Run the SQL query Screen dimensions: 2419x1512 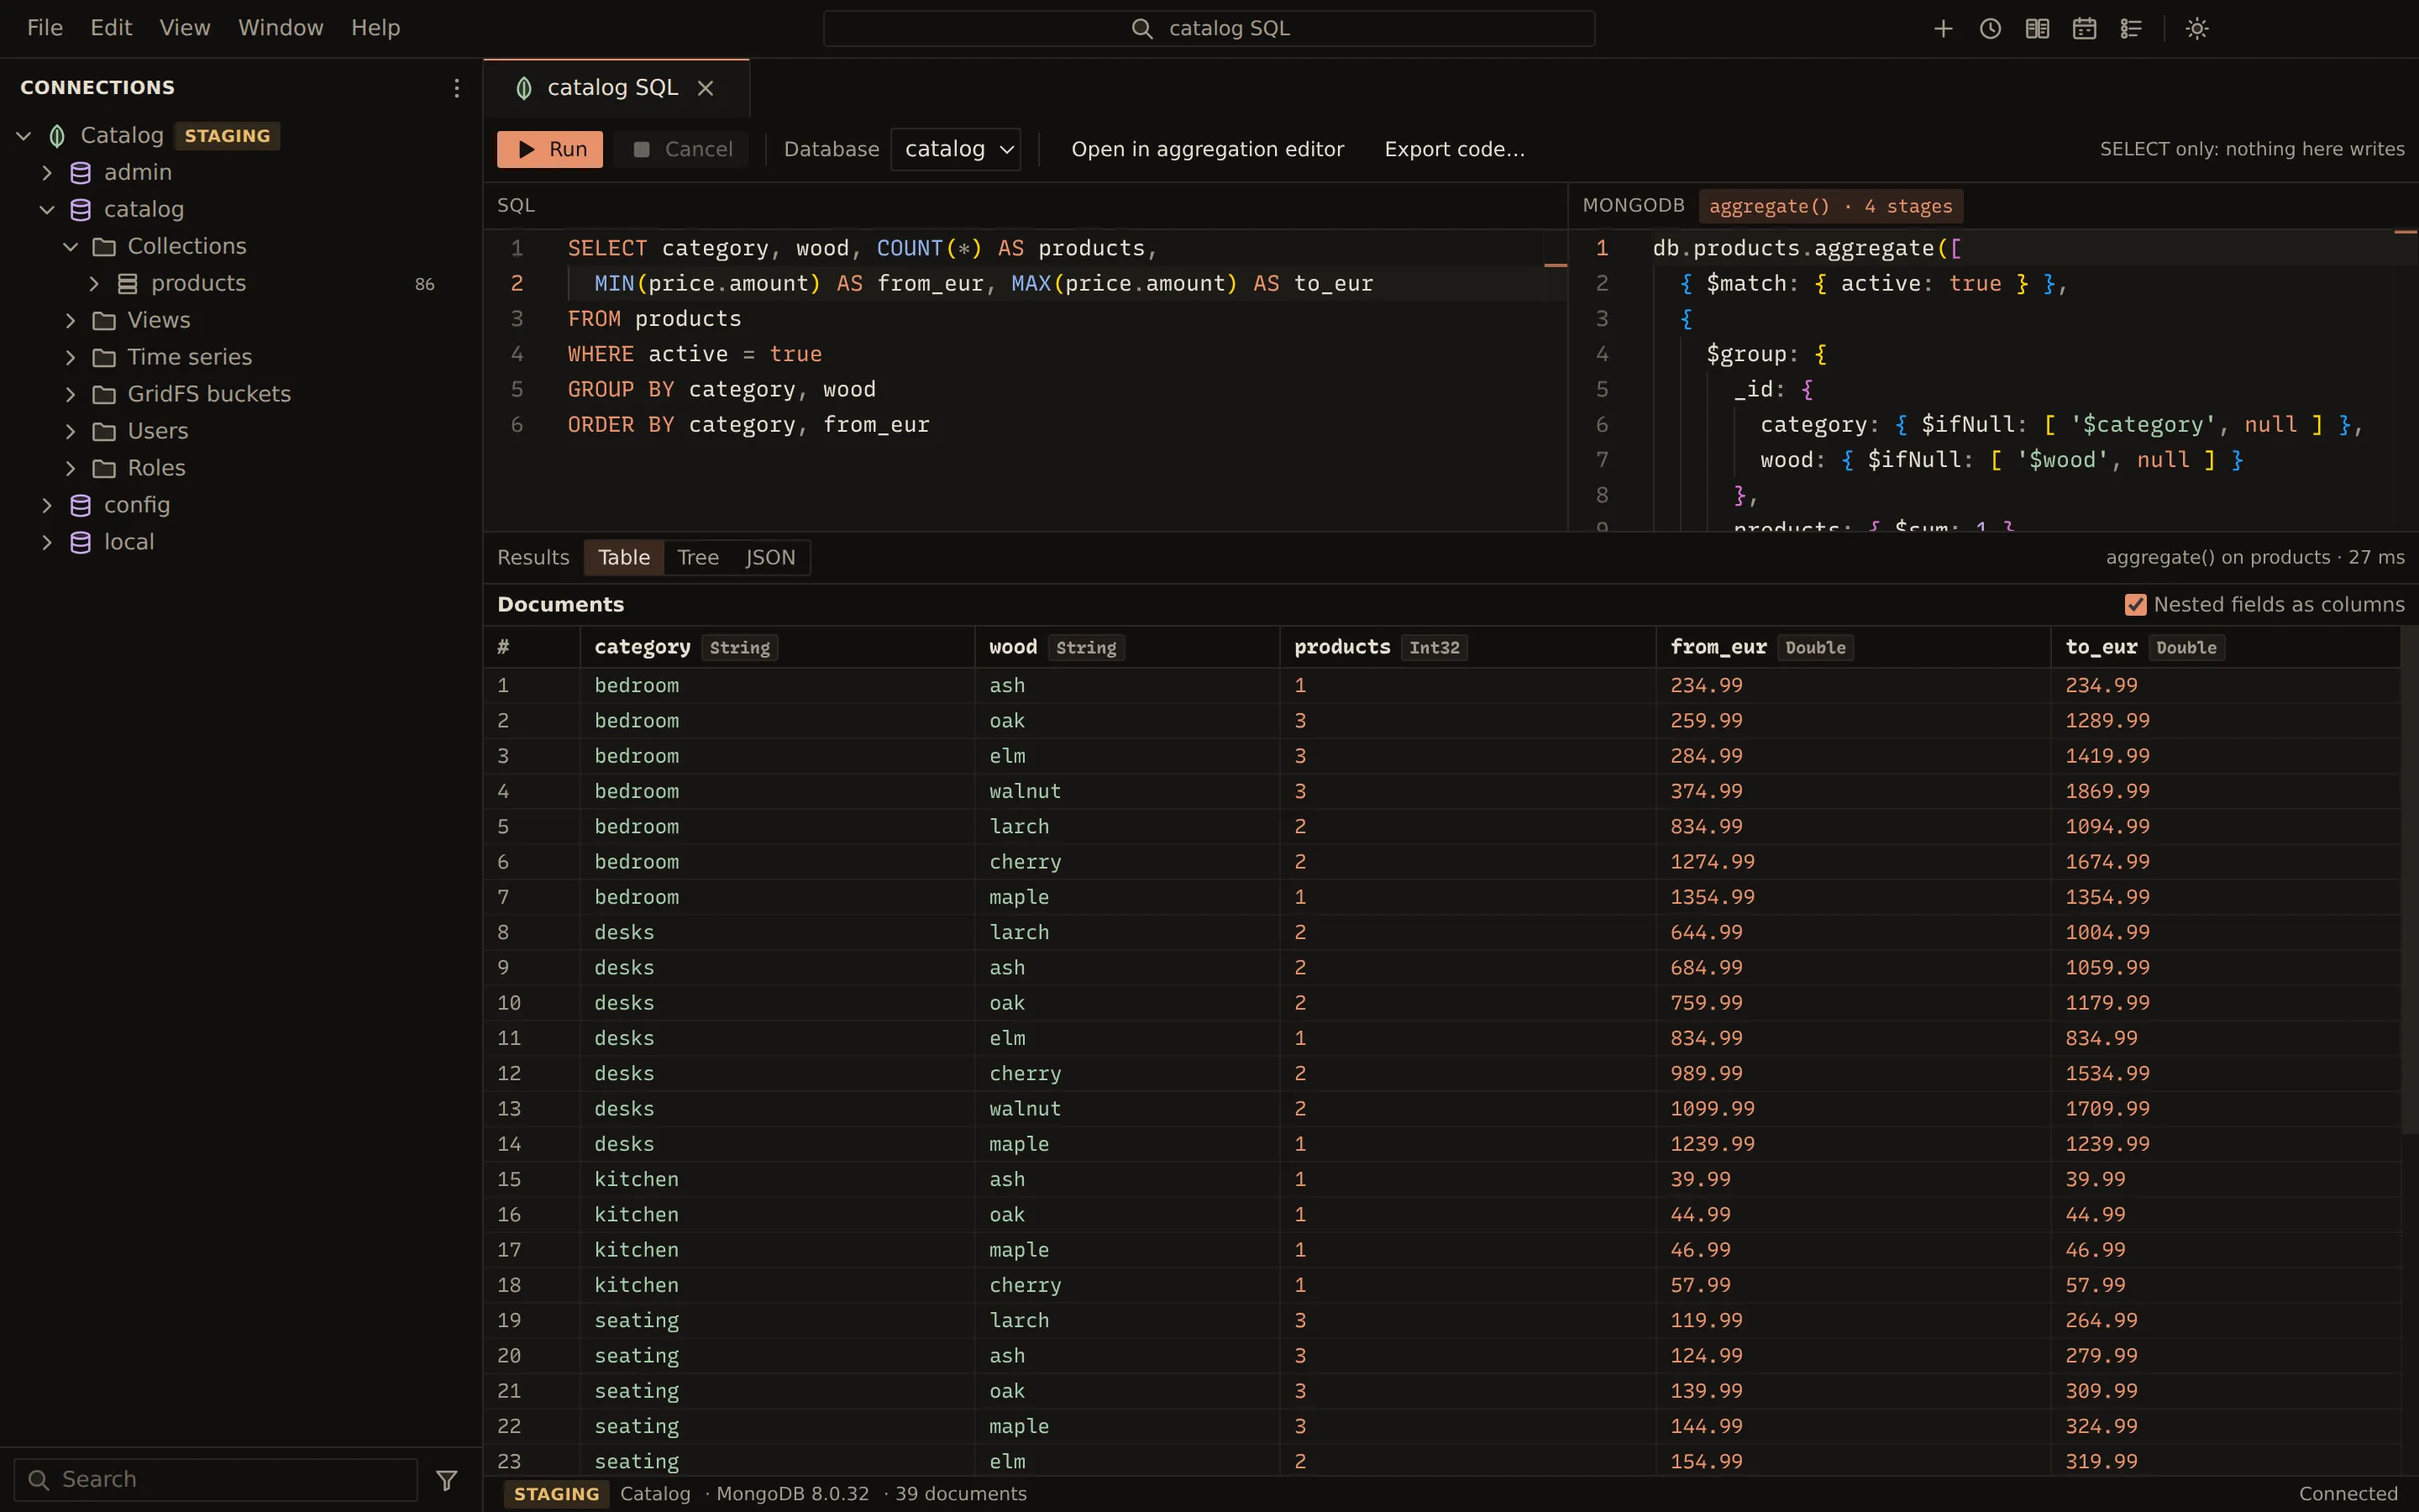pos(550,150)
